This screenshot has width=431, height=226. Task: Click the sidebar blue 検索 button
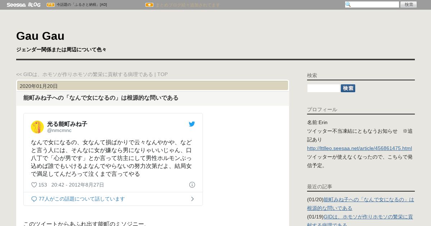click(x=348, y=88)
